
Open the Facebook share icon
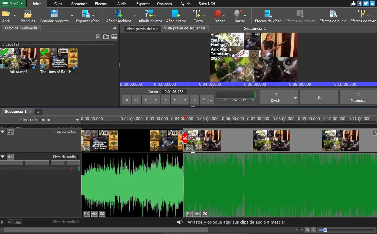pos(360,4)
